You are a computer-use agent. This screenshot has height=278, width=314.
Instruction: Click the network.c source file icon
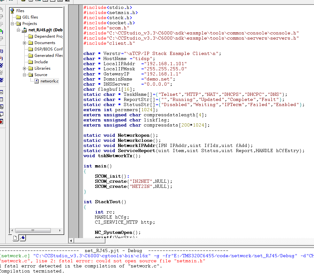[x=37, y=81]
